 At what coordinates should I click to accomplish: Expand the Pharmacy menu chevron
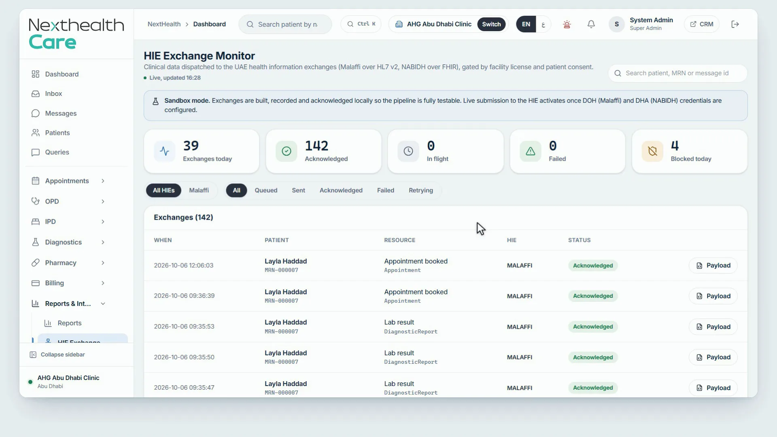pos(103,263)
